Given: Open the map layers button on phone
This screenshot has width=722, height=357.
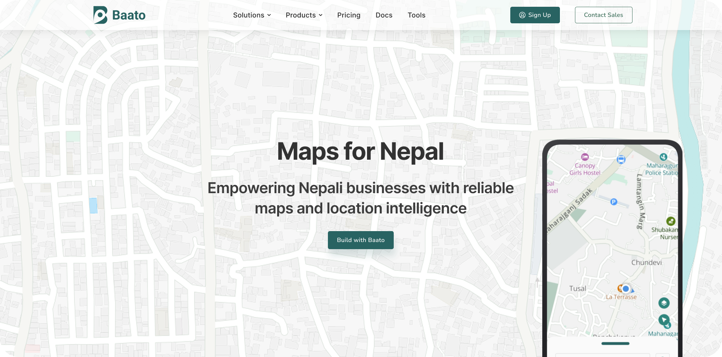Looking at the screenshot, I should tap(664, 303).
